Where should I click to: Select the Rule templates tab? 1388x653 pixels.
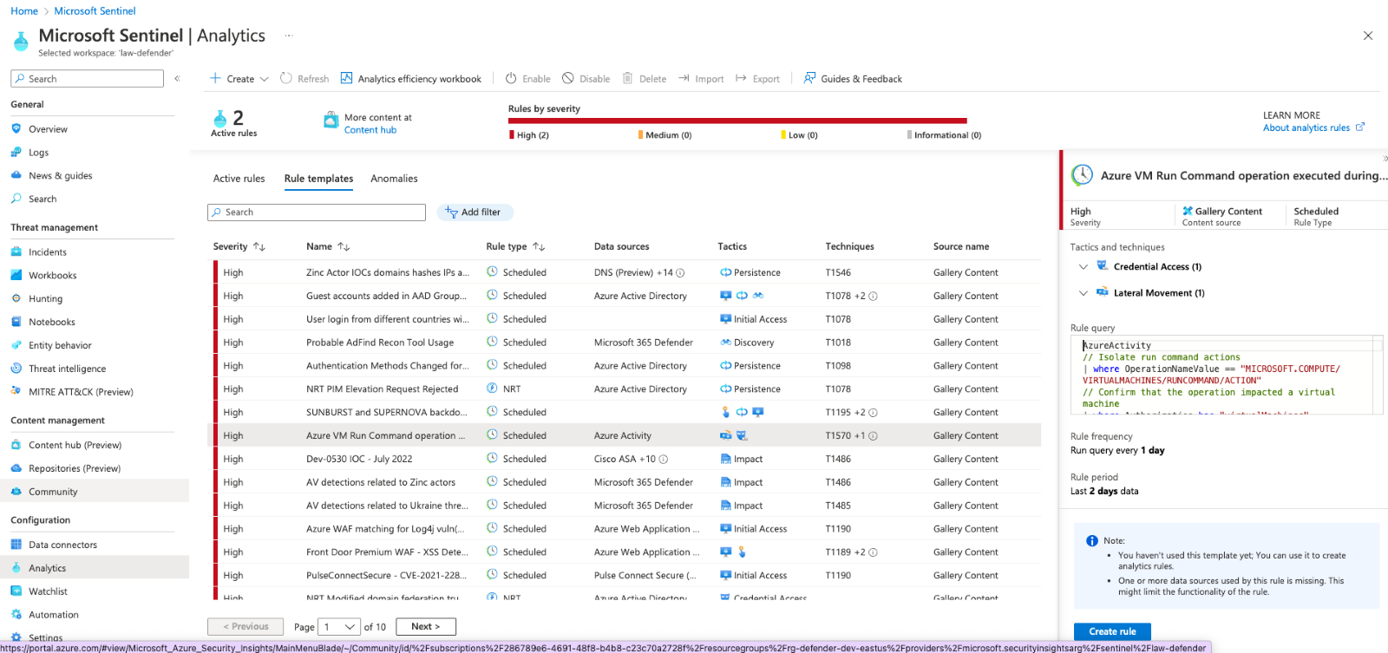click(318, 179)
